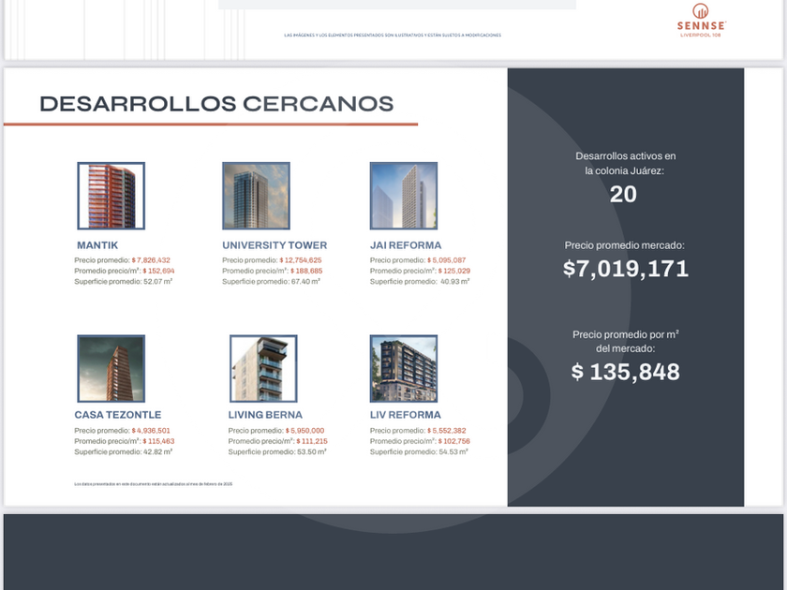The image size is (787, 590).
Task: Select the CASA TEZONTLE title text
Action: coord(118,415)
